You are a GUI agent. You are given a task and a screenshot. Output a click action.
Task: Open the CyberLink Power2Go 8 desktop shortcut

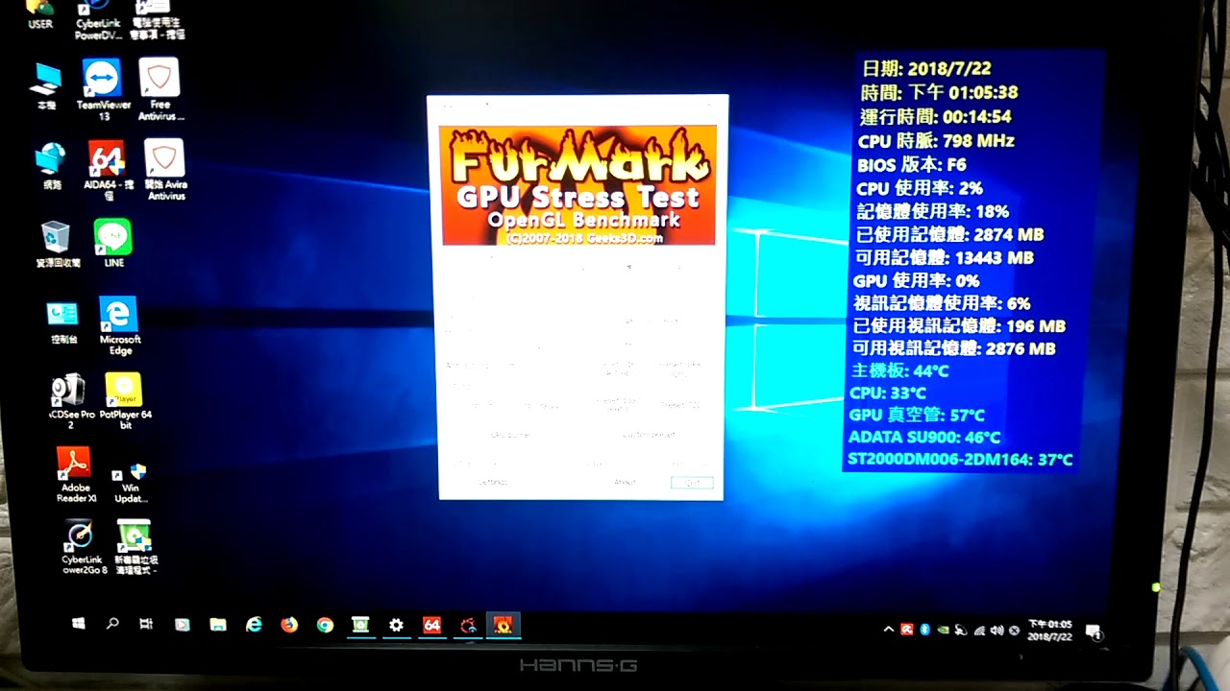81,547
